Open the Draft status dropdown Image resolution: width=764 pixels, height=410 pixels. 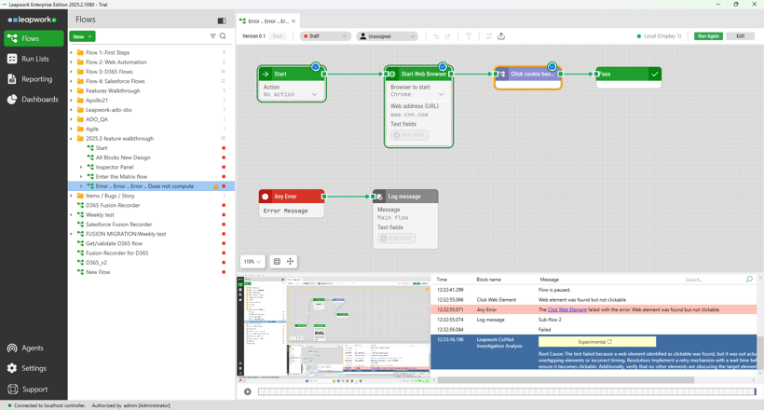click(325, 36)
